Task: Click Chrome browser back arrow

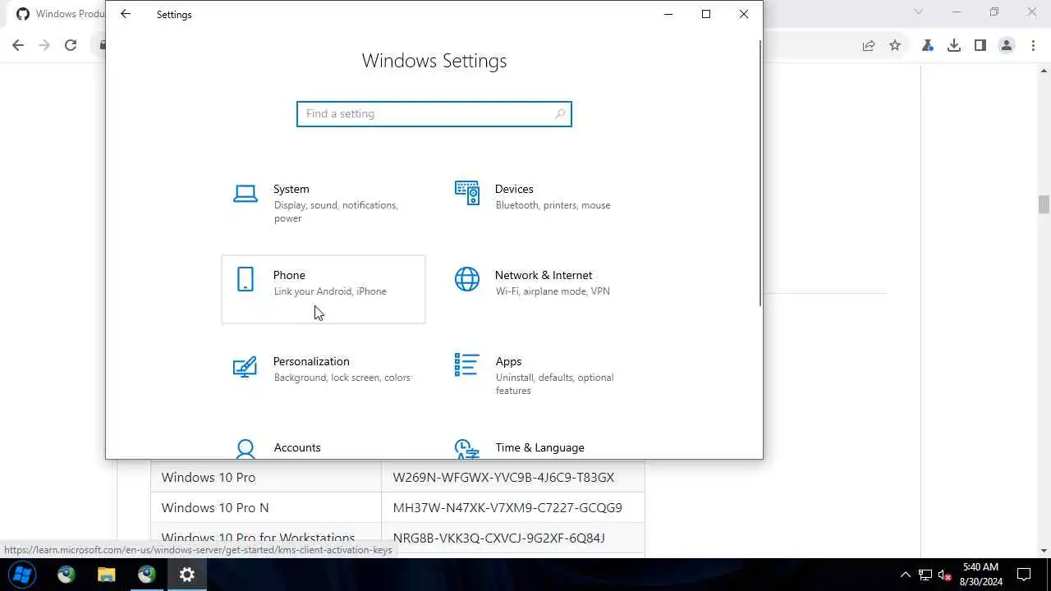Action: pyautogui.click(x=18, y=46)
